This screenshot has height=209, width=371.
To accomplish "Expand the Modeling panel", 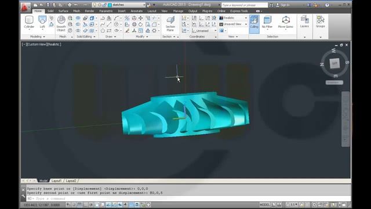I will point(37,37).
